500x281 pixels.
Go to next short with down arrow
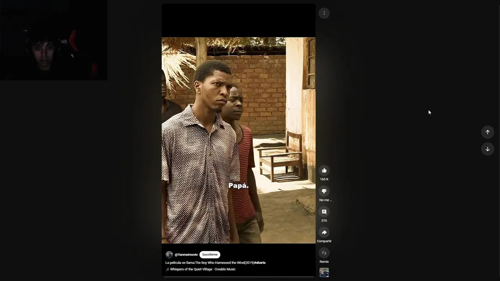click(487, 149)
